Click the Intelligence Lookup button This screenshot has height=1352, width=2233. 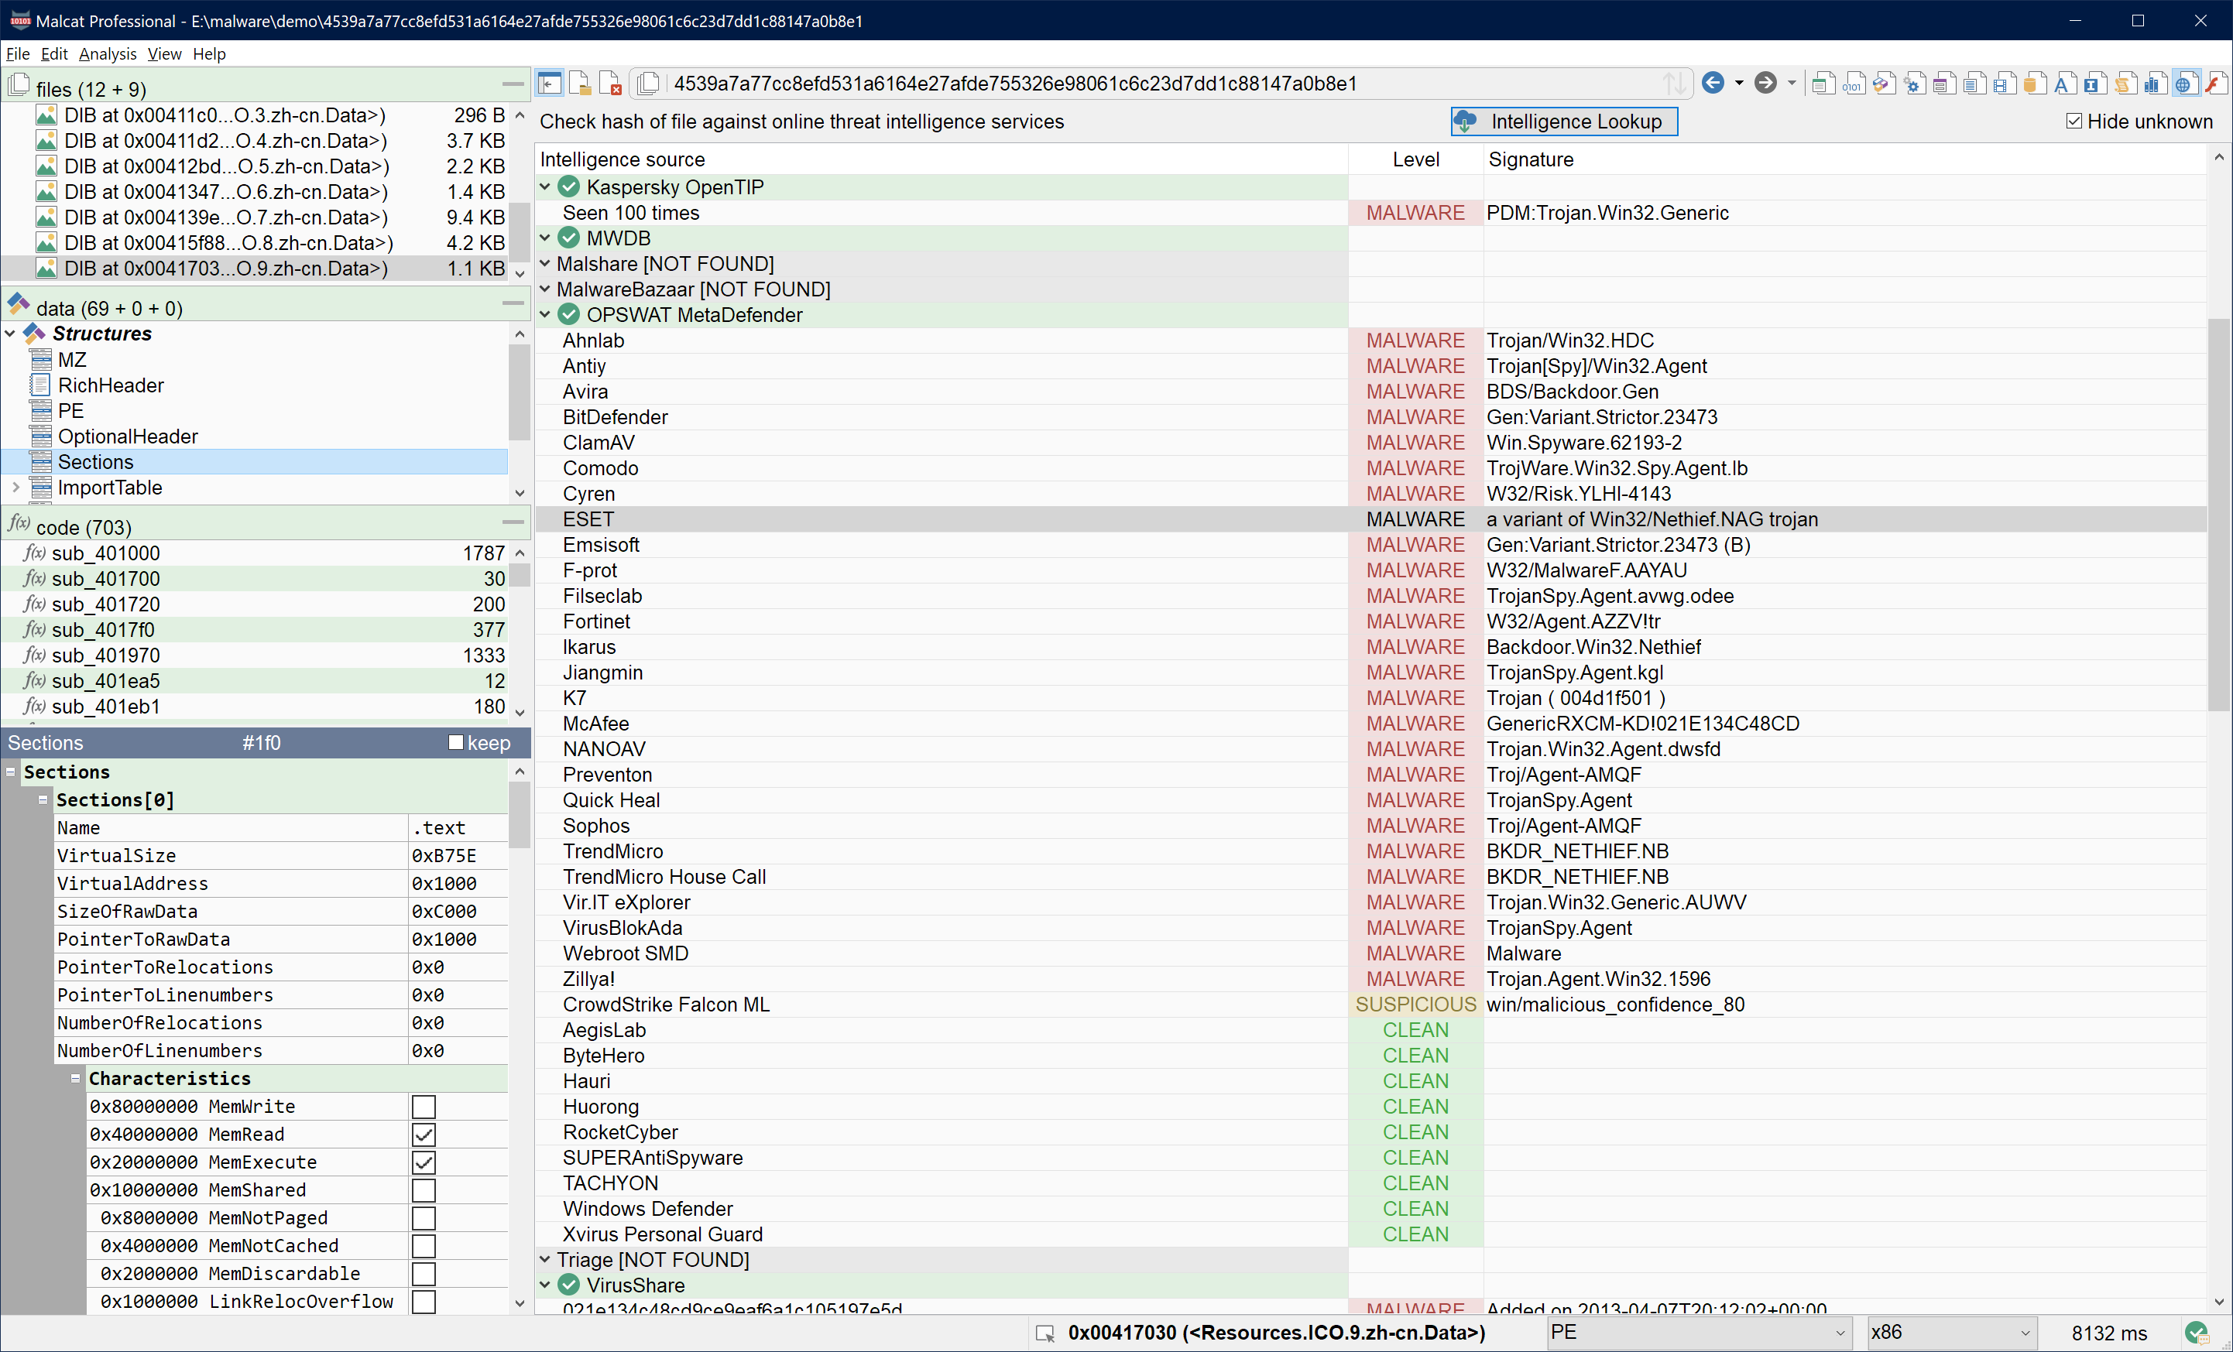coord(1563,122)
